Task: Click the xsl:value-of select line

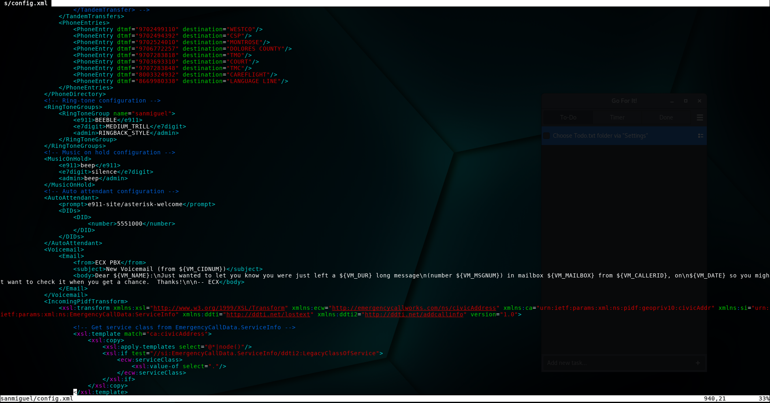Action: tap(179, 366)
